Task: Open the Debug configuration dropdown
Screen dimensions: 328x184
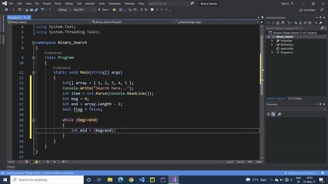Action: (64, 10)
